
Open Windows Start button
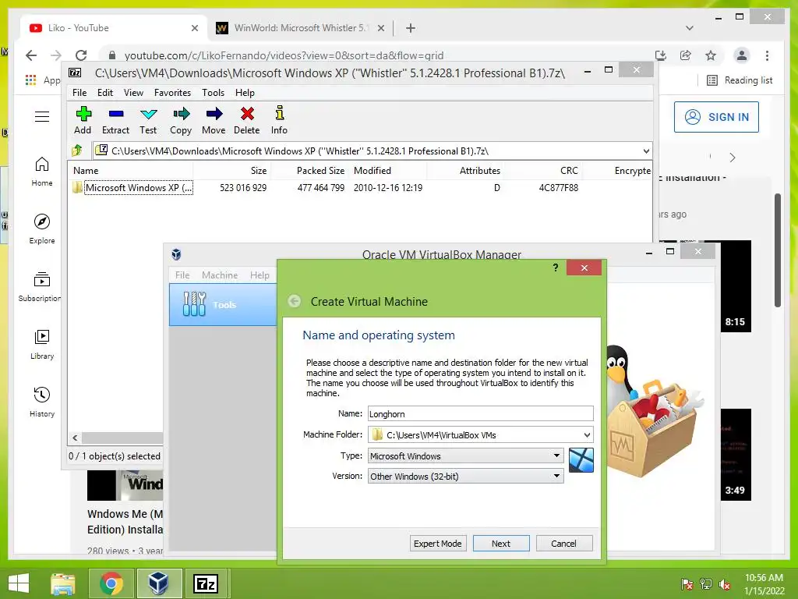tap(19, 583)
